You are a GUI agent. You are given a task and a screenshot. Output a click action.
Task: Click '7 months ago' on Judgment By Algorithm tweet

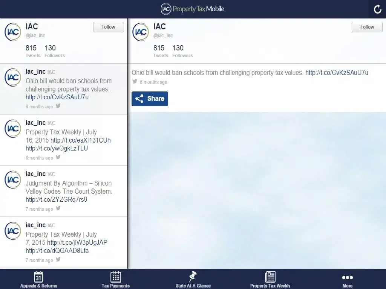(x=39, y=209)
